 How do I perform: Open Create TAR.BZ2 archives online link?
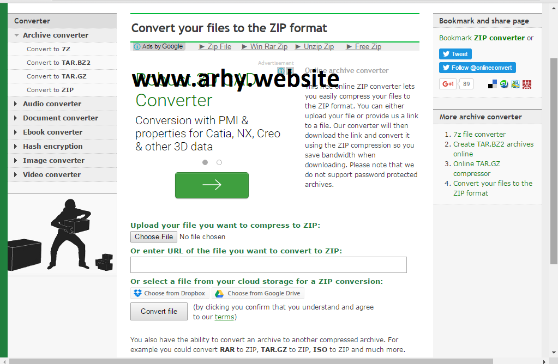click(x=493, y=149)
